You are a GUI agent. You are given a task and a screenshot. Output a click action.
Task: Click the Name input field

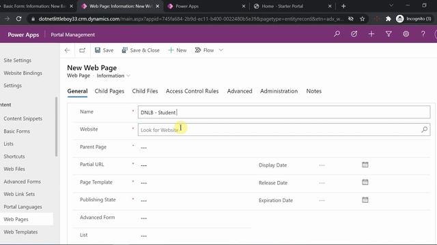click(x=284, y=112)
